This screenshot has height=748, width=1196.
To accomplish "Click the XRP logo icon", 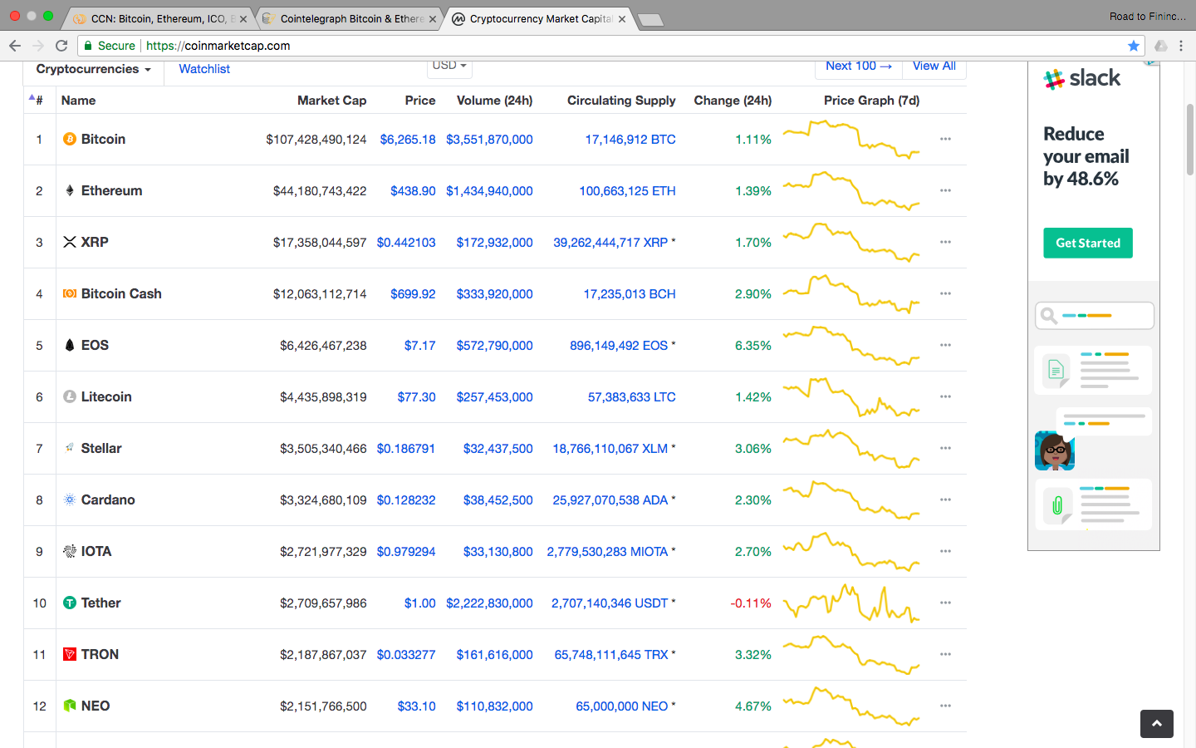I will coord(70,242).
